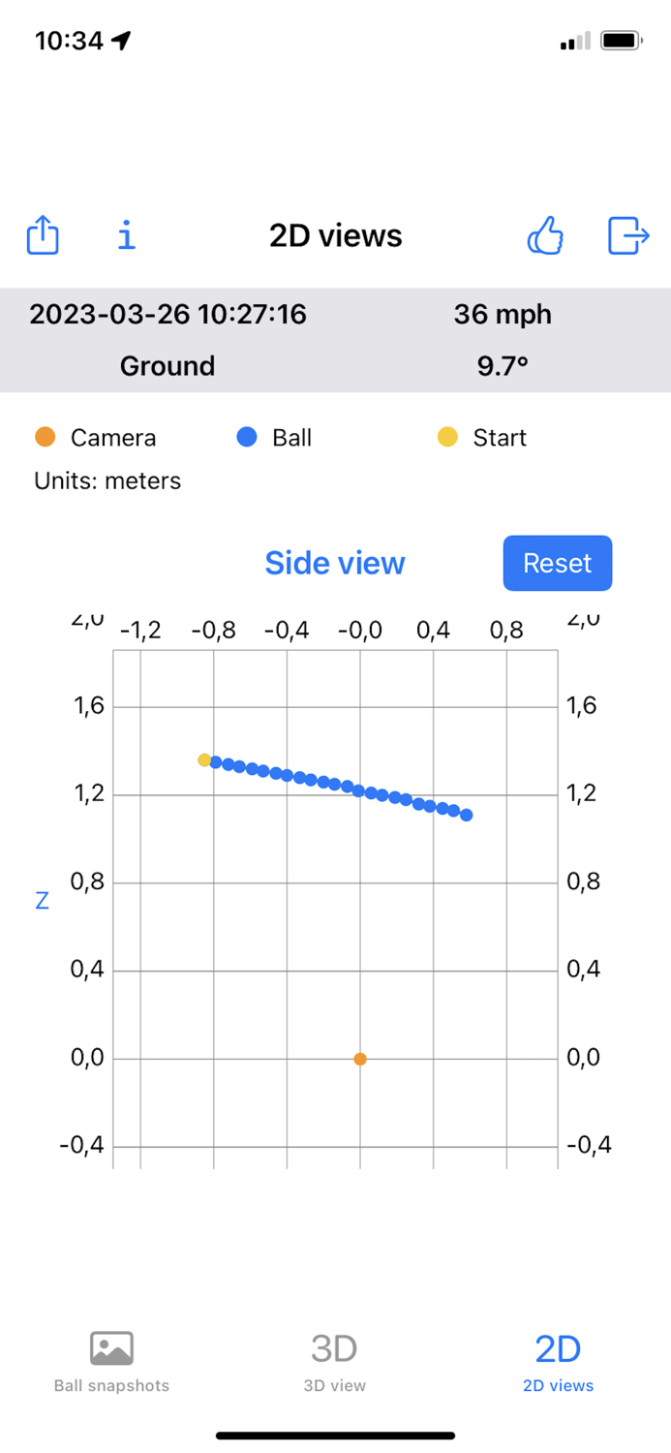671x1453 pixels.
Task: Tap the Side view heading
Action: [334, 563]
